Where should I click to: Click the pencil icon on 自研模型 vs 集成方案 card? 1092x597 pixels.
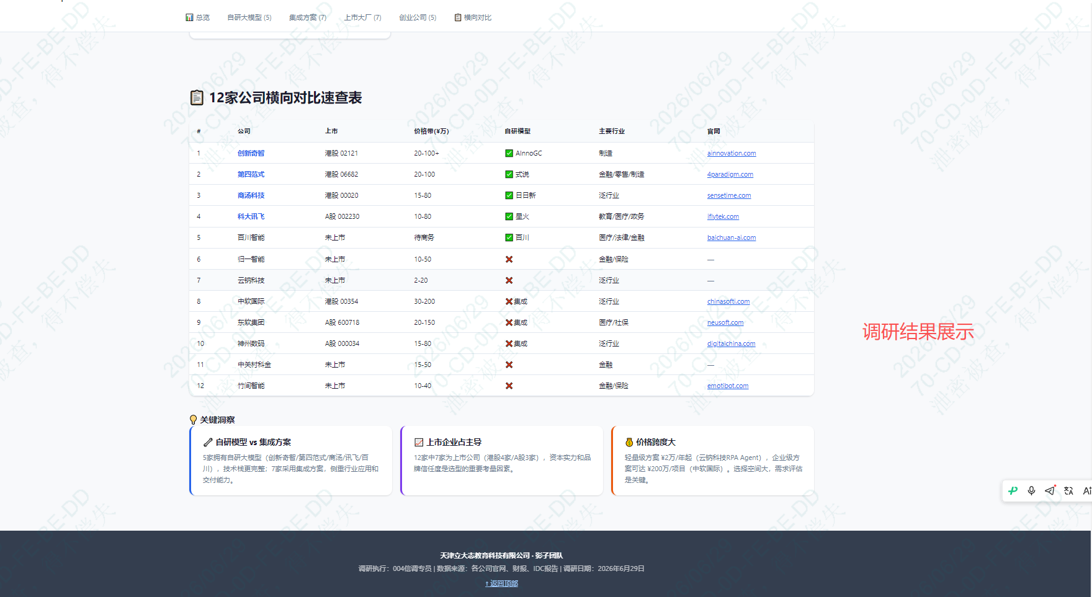pos(208,442)
